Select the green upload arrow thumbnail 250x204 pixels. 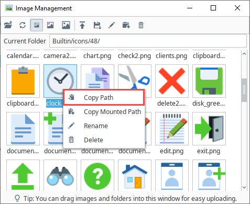(23, 175)
